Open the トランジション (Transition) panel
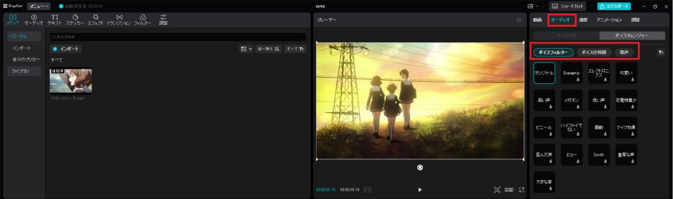Screen dimensions: 673x199 click(x=118, y=20)
